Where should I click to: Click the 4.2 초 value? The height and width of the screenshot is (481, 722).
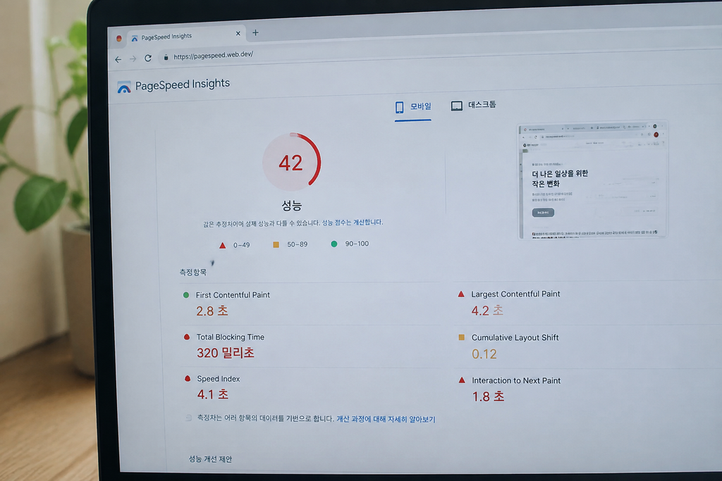pyautogui.click(x=487, y=311)
